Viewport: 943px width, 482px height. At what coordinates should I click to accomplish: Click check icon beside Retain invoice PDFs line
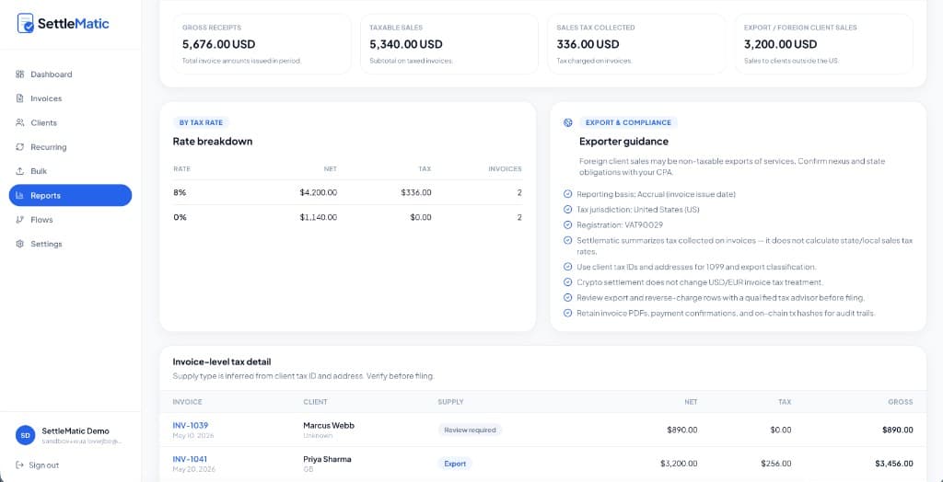pos(567,313)
